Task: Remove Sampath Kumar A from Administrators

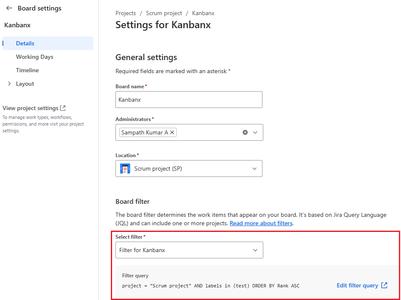Action: pyautogui.click(x=172, y=132)
